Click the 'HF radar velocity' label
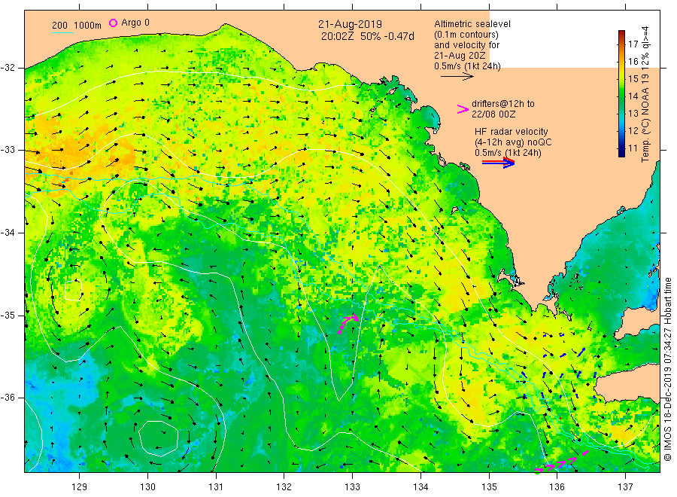The width and height of the screenshot is (677, 497). click(x=512, y=131)
